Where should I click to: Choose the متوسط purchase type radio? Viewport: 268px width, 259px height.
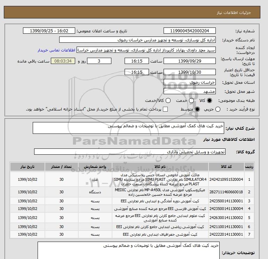point(197,109)
